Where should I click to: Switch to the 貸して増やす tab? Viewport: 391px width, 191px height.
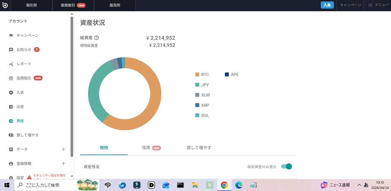[199, 148]
